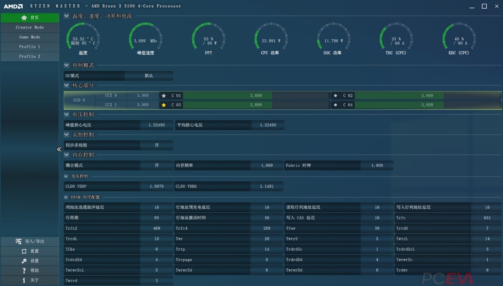Click the gray star beside core C 01
The height and width of the screenshot is (286, 503).
(x=164, y=96)
